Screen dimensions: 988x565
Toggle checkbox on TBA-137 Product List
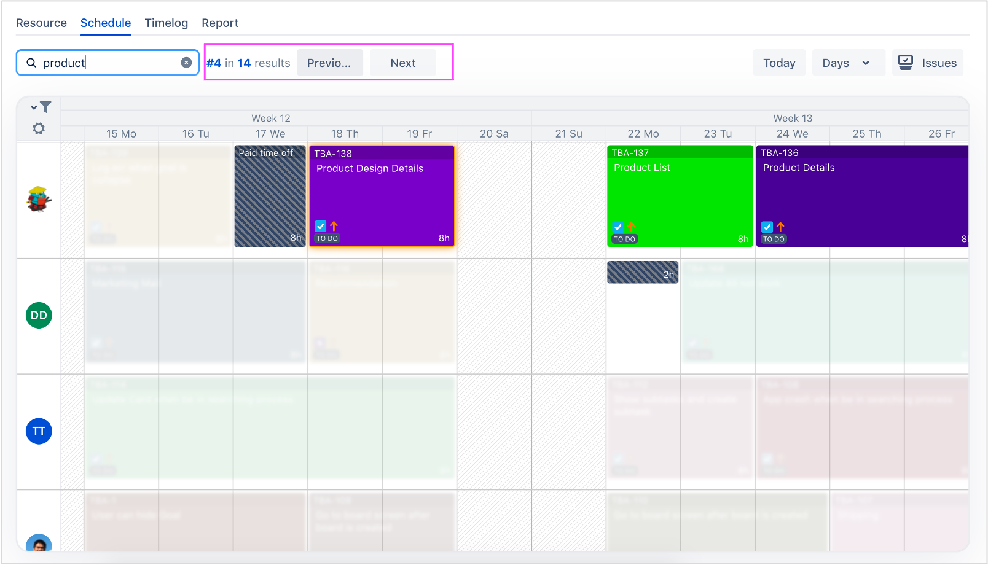pos(618,227)
